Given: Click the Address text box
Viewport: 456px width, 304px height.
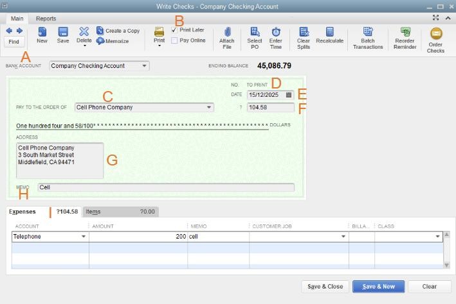Looking at the screenshot, I should [60, 160].
